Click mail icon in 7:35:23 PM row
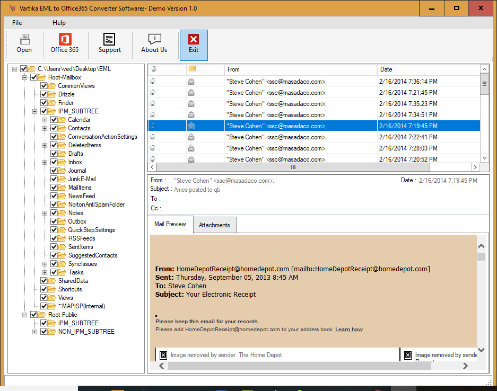Screen dimensions: 497x391 [x=191, y=104]
